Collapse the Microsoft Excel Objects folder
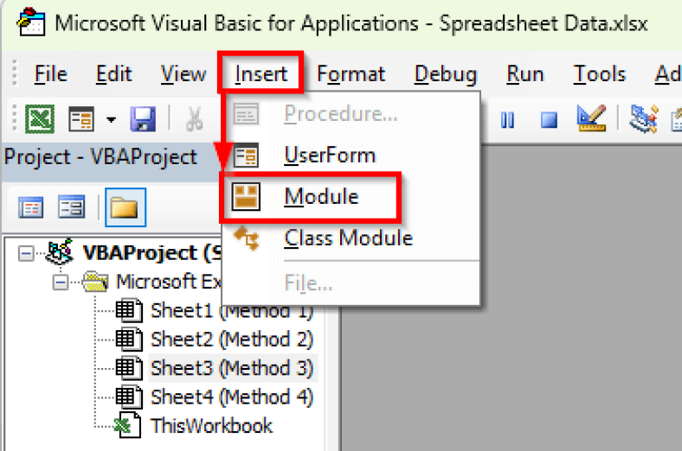This screenshot has height=451, width=682. click(x=61, y=283)
